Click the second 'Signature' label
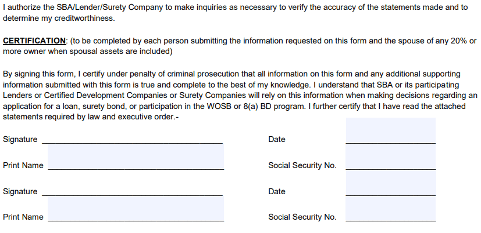481x233 pixels. pos(20,191)
